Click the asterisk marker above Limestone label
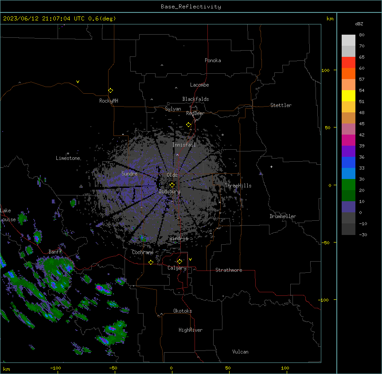382x374 pixels. coord(68,154)
